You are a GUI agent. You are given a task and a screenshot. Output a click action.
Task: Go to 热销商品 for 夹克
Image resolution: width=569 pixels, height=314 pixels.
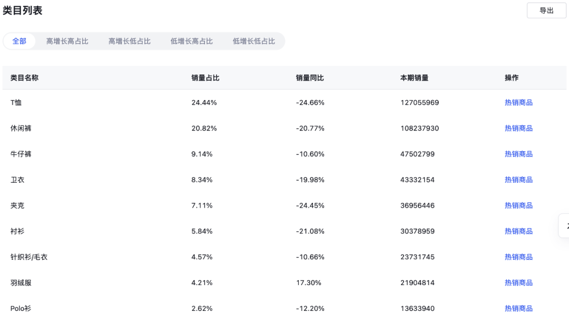518,206
